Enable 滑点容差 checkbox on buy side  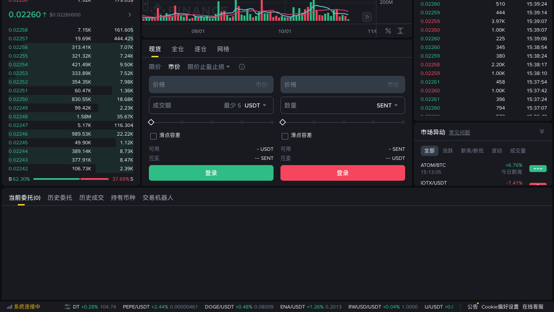tap(153, 136)
